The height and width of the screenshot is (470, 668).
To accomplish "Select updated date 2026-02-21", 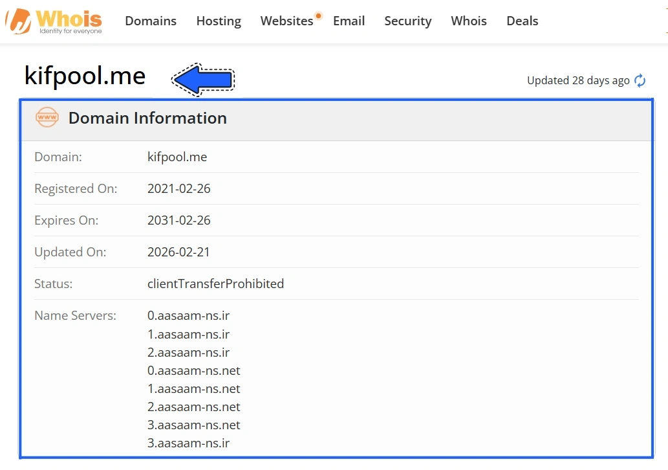I will click(178, 252).
